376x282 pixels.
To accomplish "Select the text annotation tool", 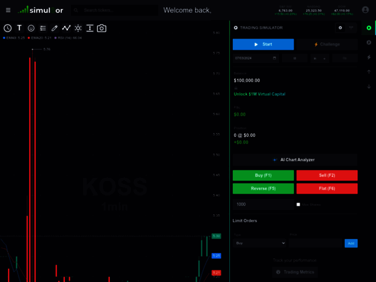I will pyautogui.click(x=19, y=28).
